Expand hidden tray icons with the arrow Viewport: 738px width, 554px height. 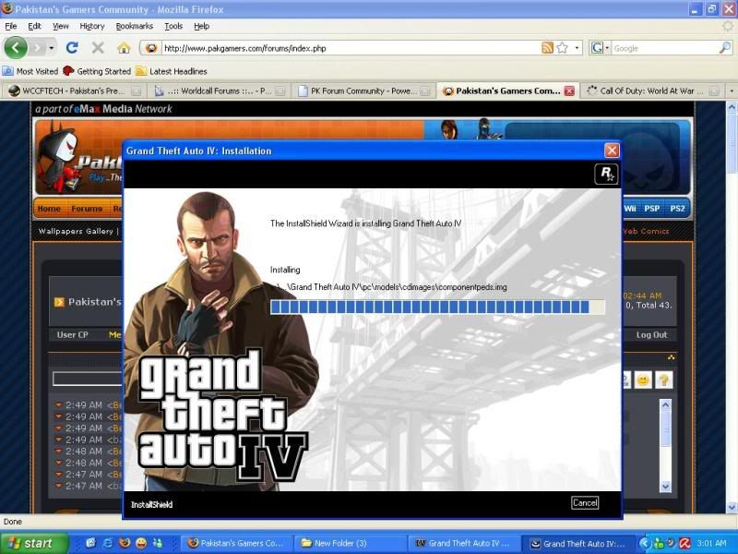[x=644, y=543]
